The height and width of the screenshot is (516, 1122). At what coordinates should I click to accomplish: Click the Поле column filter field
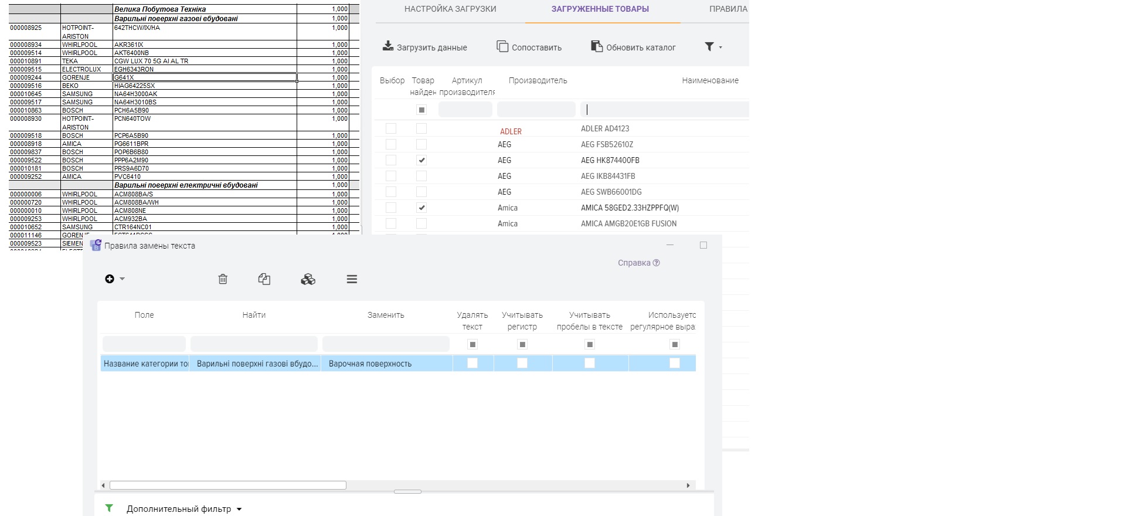click(144, 344)
